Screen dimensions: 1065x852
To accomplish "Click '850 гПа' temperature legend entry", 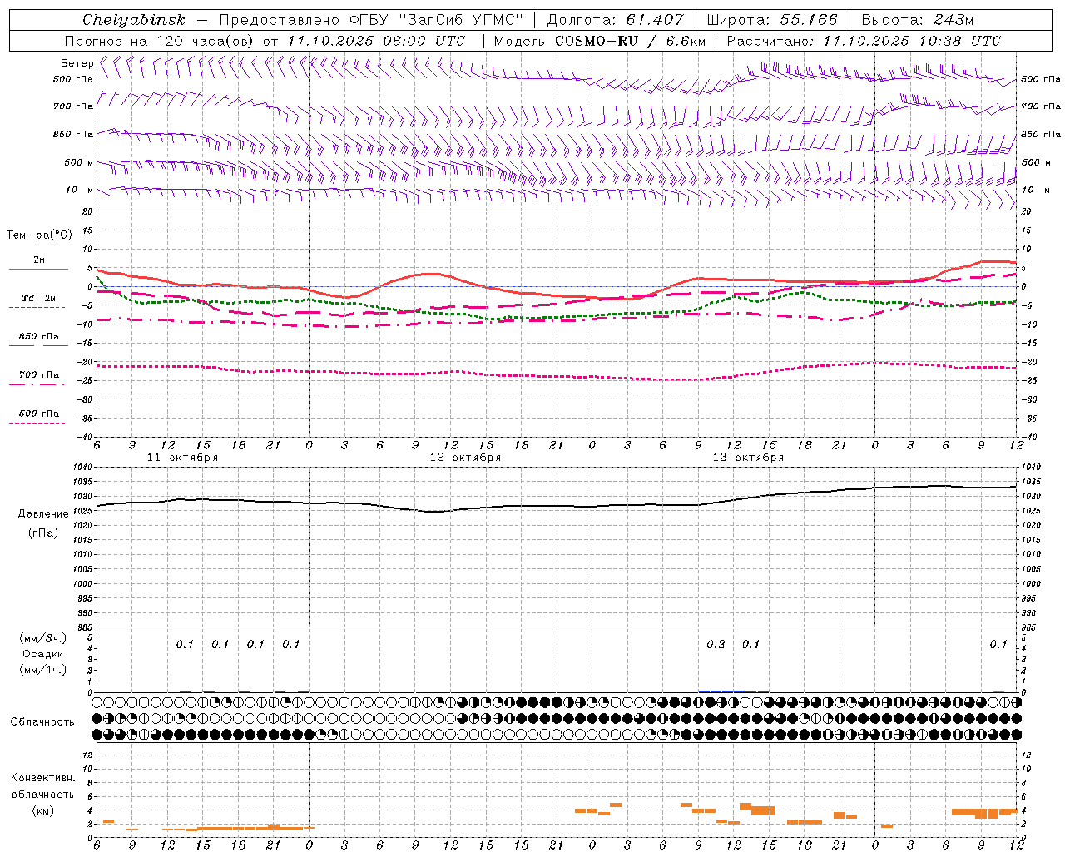I will click(39, 337).
